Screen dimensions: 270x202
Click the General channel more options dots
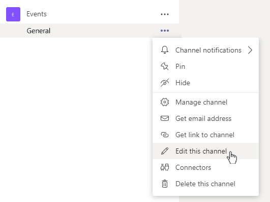click(165, 31)
